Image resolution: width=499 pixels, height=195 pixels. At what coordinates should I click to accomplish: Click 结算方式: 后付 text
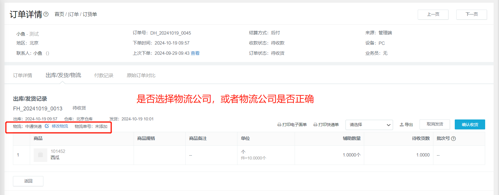pos(264,33)
